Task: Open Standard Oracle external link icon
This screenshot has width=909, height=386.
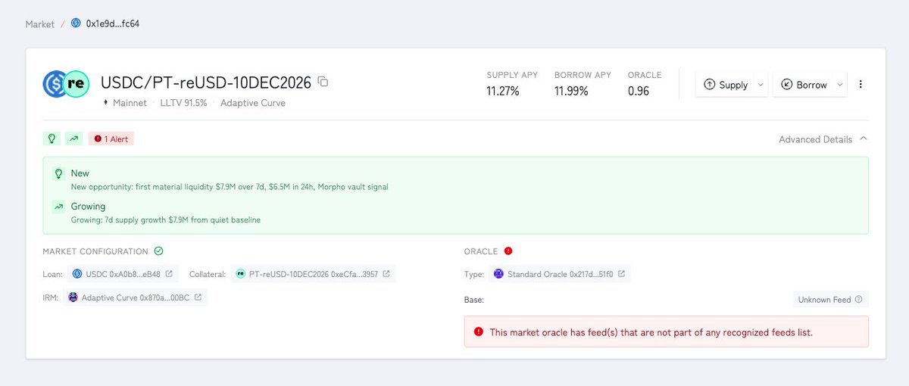Action: 622,273
